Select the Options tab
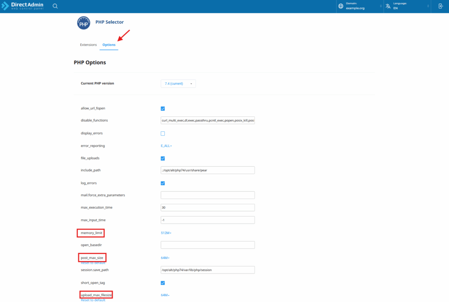 tap(109, 44)
